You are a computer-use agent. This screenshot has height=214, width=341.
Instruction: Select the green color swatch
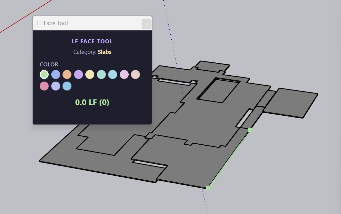pos(44,74)
